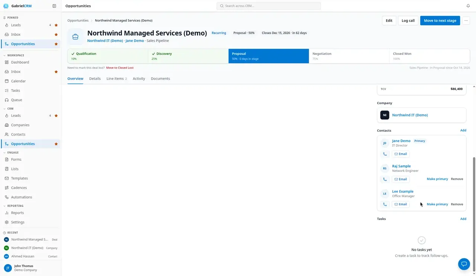Unpin the pinned Leads star
476x276 pixels.
56,25
